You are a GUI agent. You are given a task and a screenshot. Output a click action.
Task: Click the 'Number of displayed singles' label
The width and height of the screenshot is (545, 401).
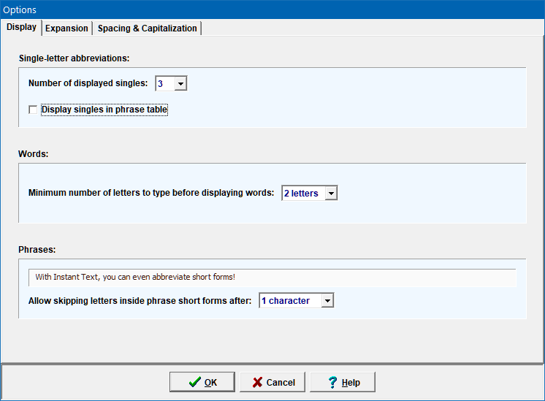click(88, 83)
